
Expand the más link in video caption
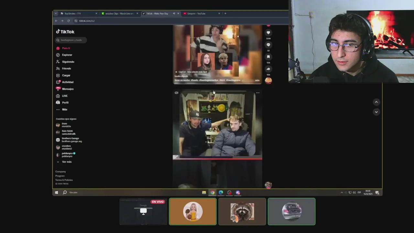pos(257,80)
